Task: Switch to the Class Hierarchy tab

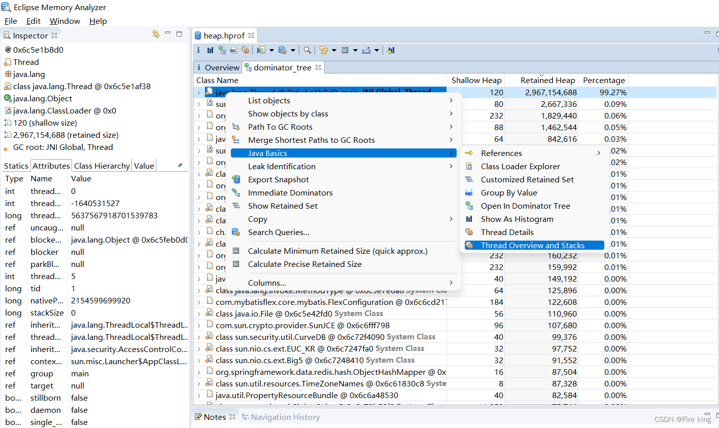Action: 102,166
